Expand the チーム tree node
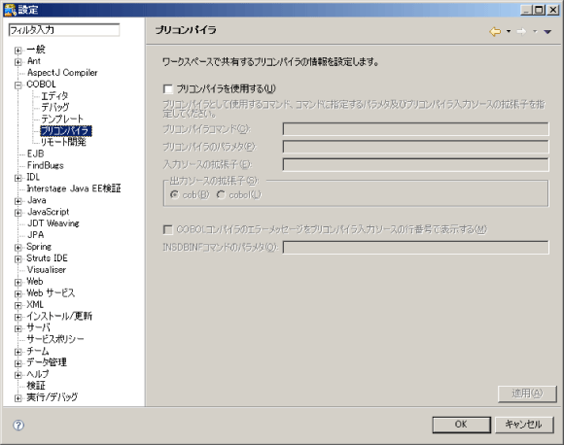The height and width of the screenshot is (445, 564). (x=18, y=352)
